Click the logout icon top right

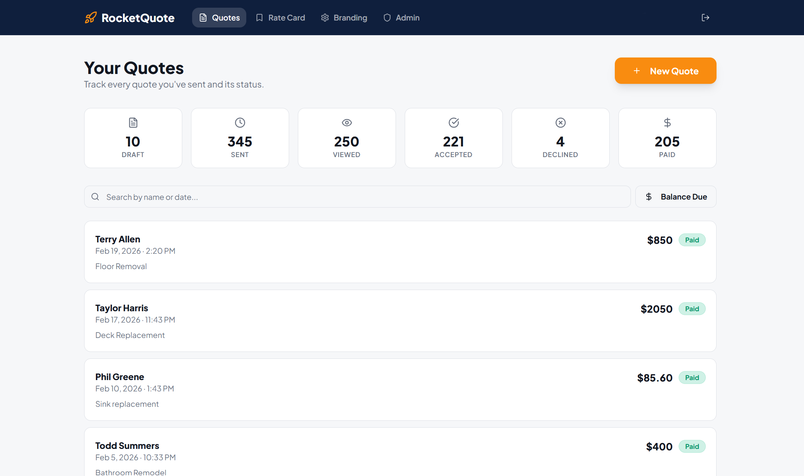point(705,17)
